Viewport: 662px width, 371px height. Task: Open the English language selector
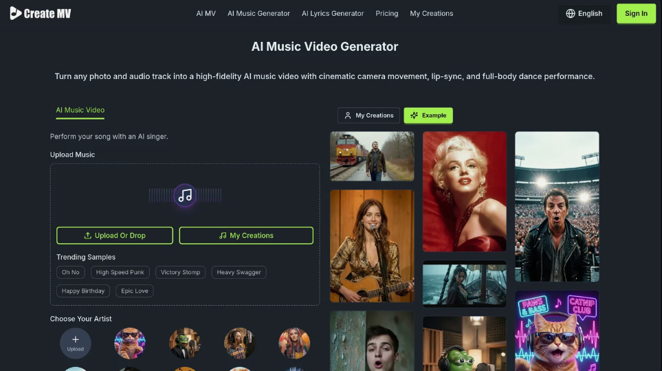[x=584, y=14]
